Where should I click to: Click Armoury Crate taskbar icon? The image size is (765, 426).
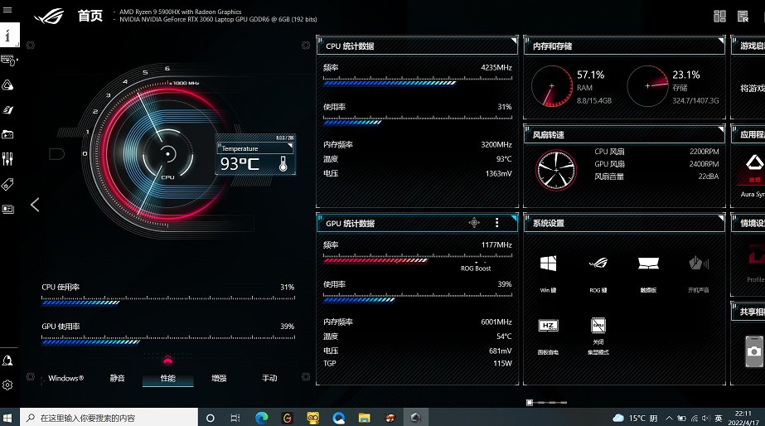(x=416, y=418)
